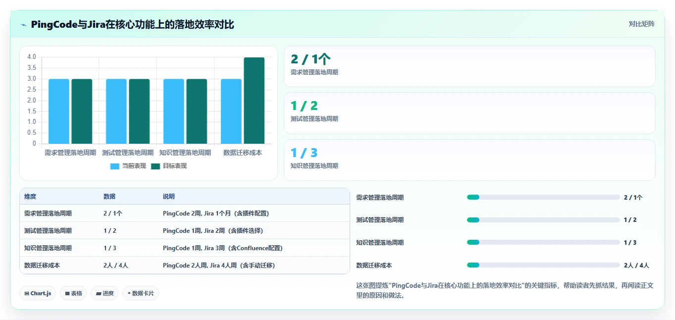This screenshot has height=320, width=675.
Task: Click 当前表现 bar for 知识管理落地周期
Action: click(x=174, y=111)
